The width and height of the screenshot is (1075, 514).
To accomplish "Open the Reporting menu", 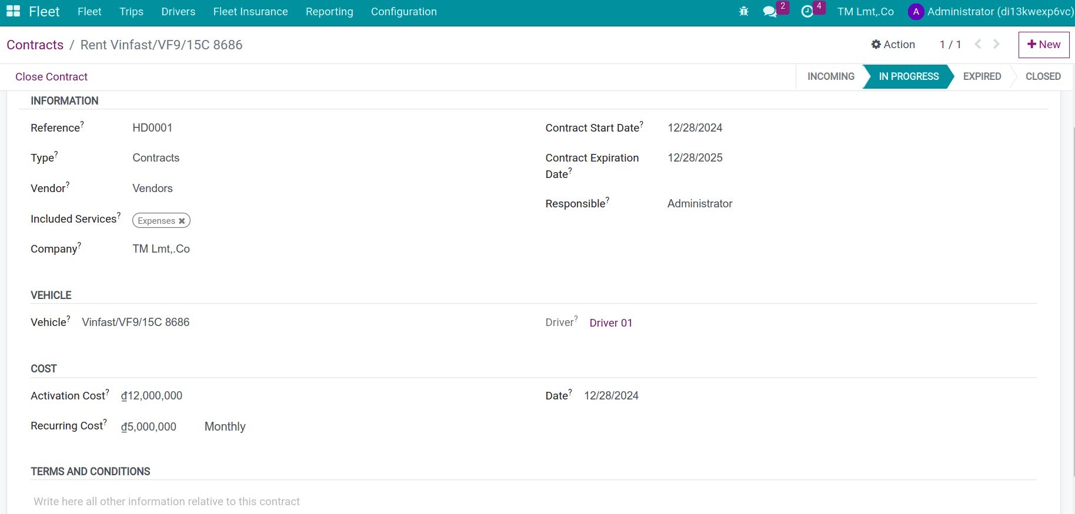I will [x=329, y=12].
